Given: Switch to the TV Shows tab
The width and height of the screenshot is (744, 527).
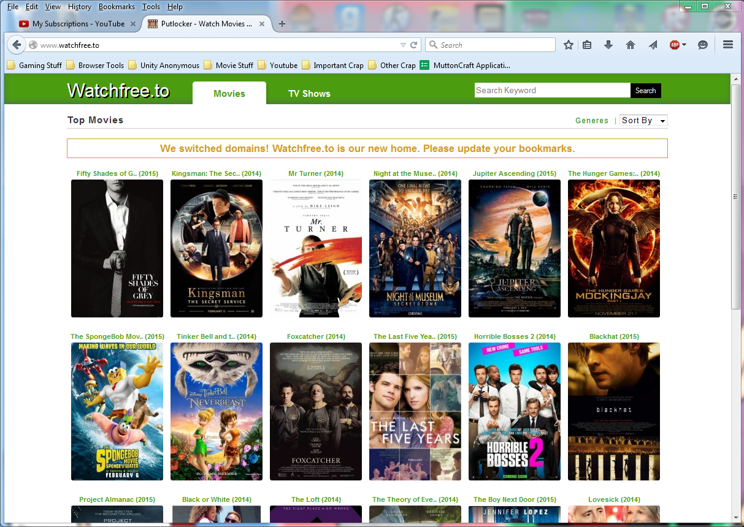Looking at the screenshot, I should click(x=309, y=94).
